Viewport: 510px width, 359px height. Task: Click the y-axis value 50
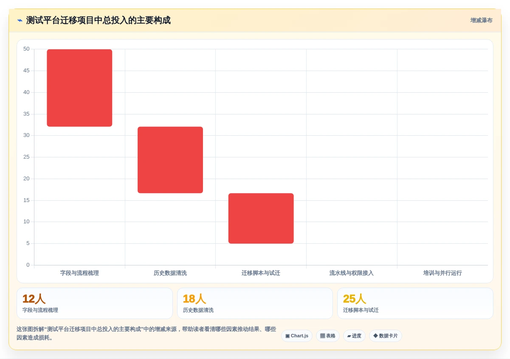pyautogui.click(x=26, y=49)
